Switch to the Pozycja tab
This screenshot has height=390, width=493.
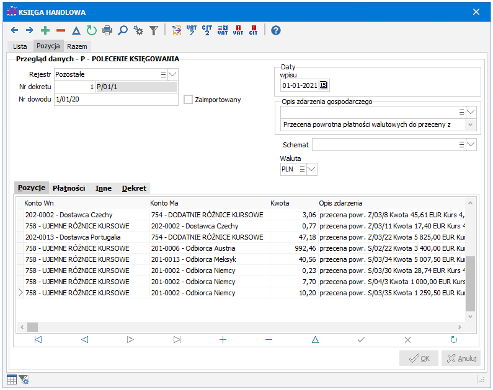(48, 46)
